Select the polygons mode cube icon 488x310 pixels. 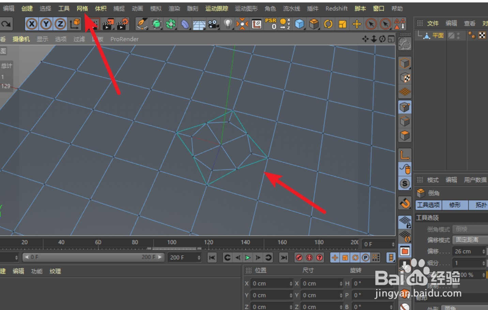tap(405, 136)
